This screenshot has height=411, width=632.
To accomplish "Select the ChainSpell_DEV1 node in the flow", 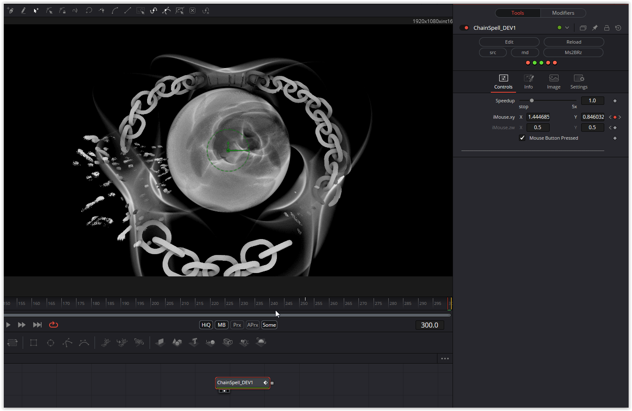I will (x=242, y=382).
